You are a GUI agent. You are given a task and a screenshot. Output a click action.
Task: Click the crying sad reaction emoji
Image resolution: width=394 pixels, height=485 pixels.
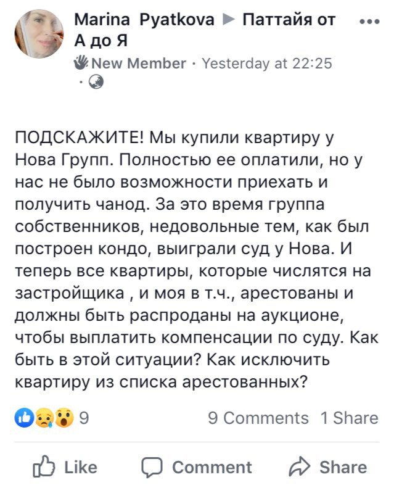coord(44,418)
